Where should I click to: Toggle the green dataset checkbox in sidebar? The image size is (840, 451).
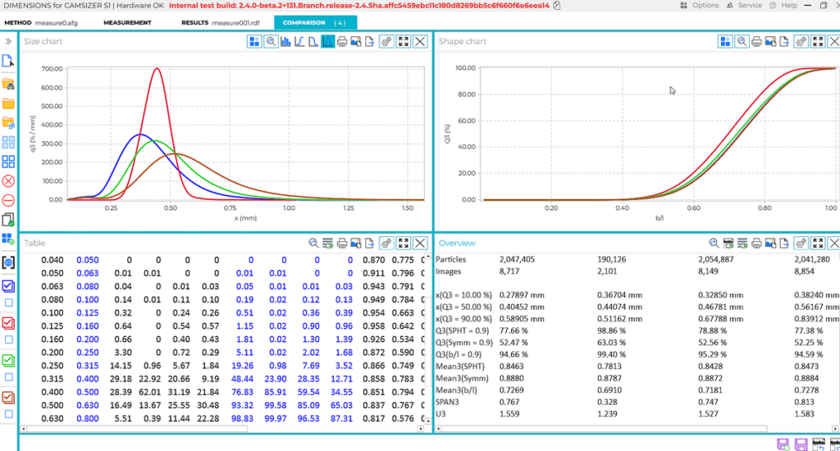(x=8, y=360)
